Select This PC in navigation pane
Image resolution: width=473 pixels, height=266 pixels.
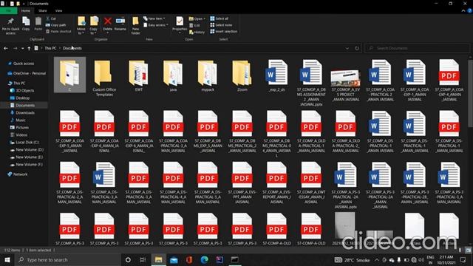click(x=18, y=83)
